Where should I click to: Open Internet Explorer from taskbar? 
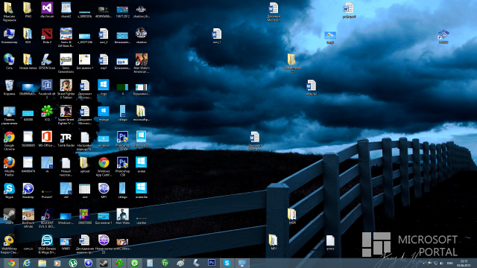click(27, 263)
